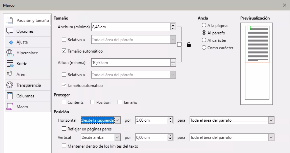
Task: Expand the Horizontal Desde la izquierda dropdown
Action: point(117,120)
